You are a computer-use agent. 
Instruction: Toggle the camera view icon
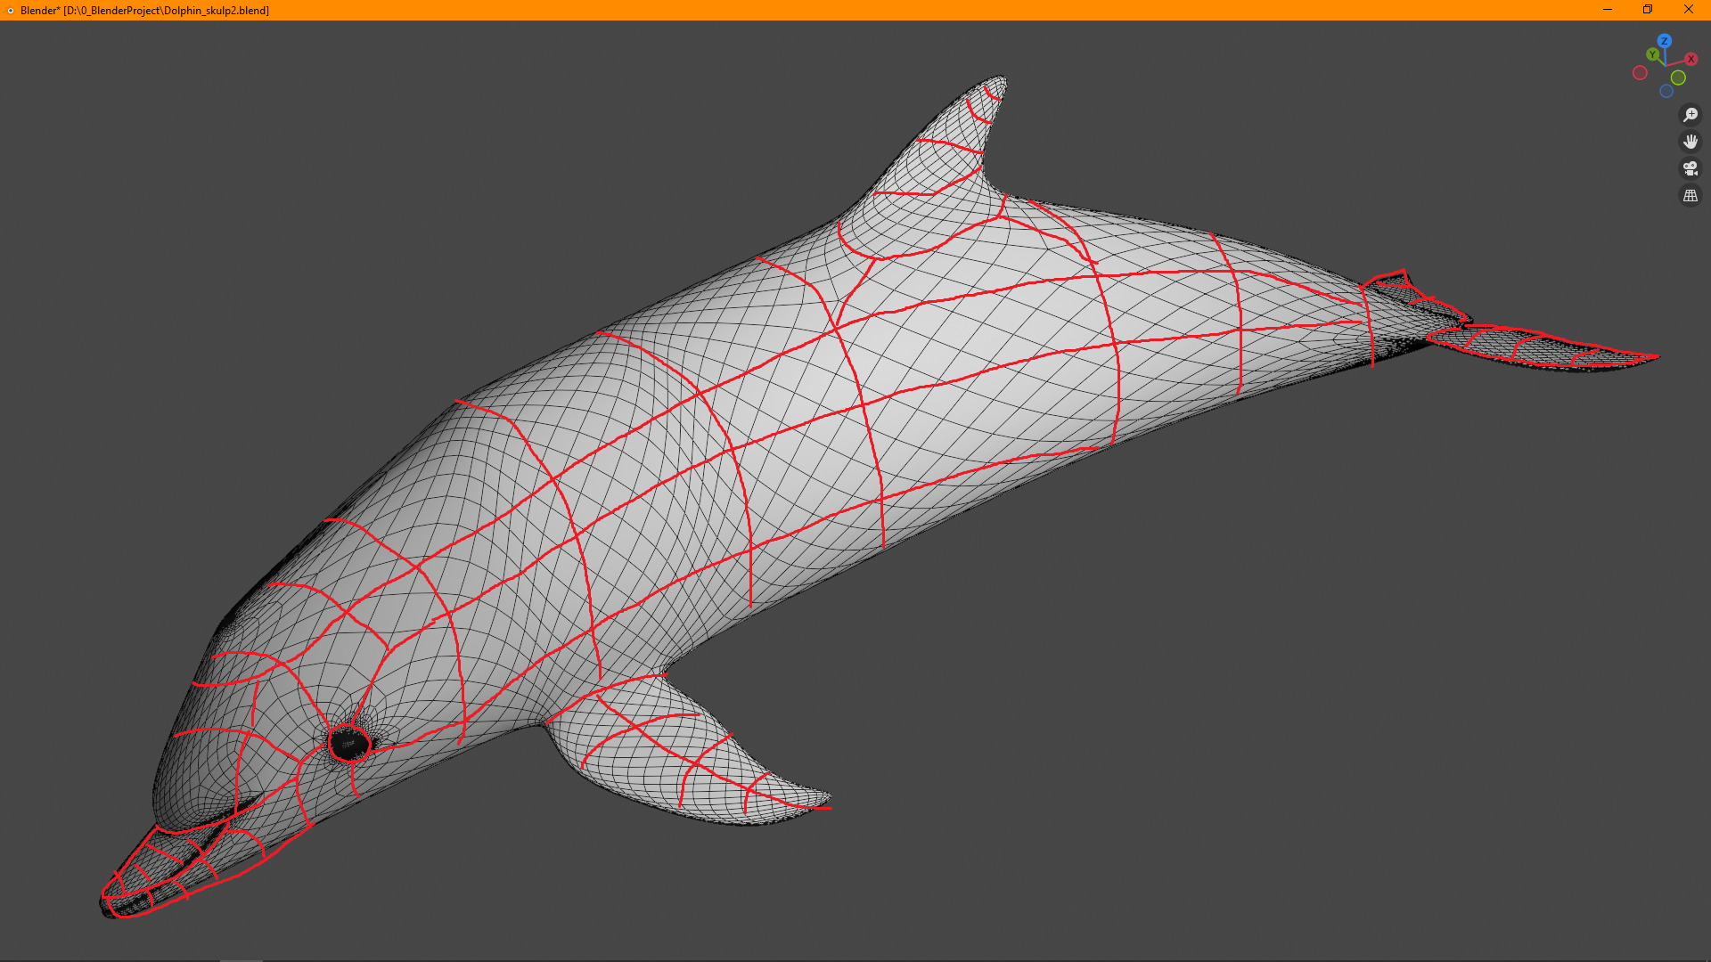tap(1690, 168)
